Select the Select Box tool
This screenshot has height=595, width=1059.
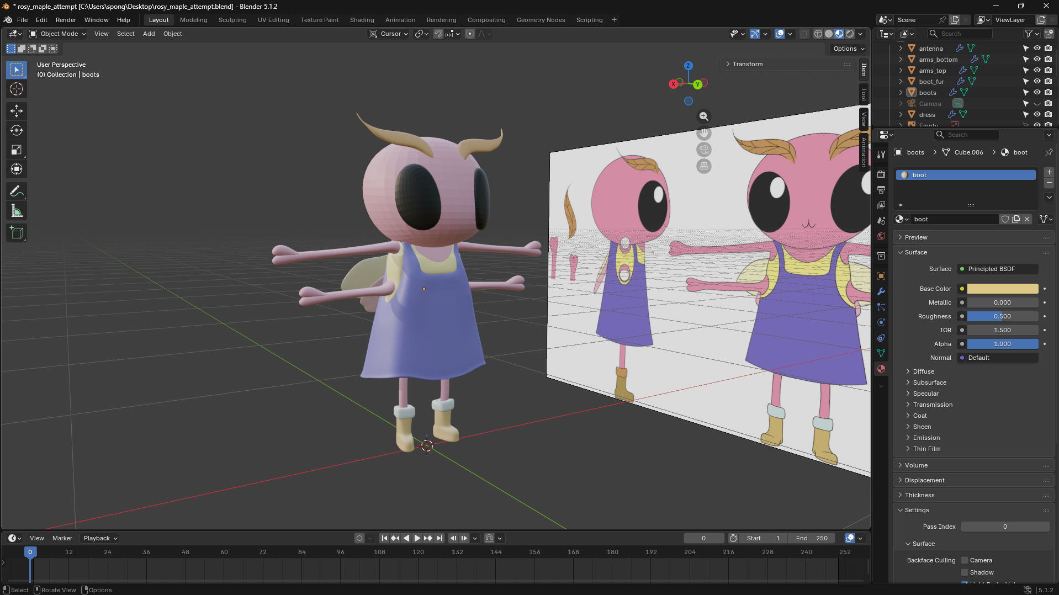(x=17, y=70)
